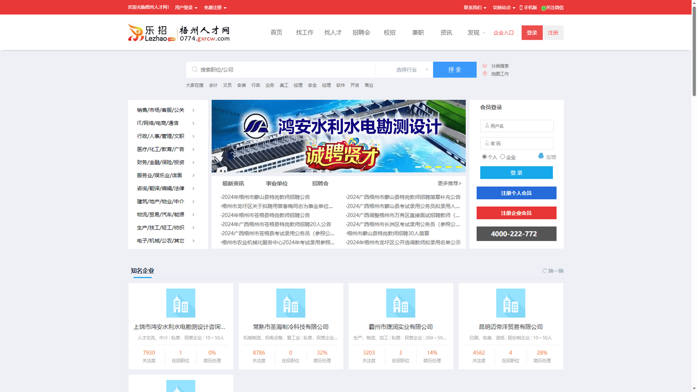Click 忘密 forgot password link
This screenshot has height=392, width=697.
tap(551, 157)
